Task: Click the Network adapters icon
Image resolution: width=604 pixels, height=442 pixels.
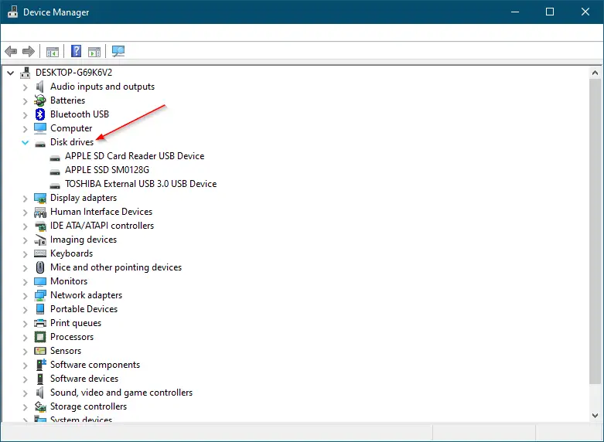Action: pos(40,295)
